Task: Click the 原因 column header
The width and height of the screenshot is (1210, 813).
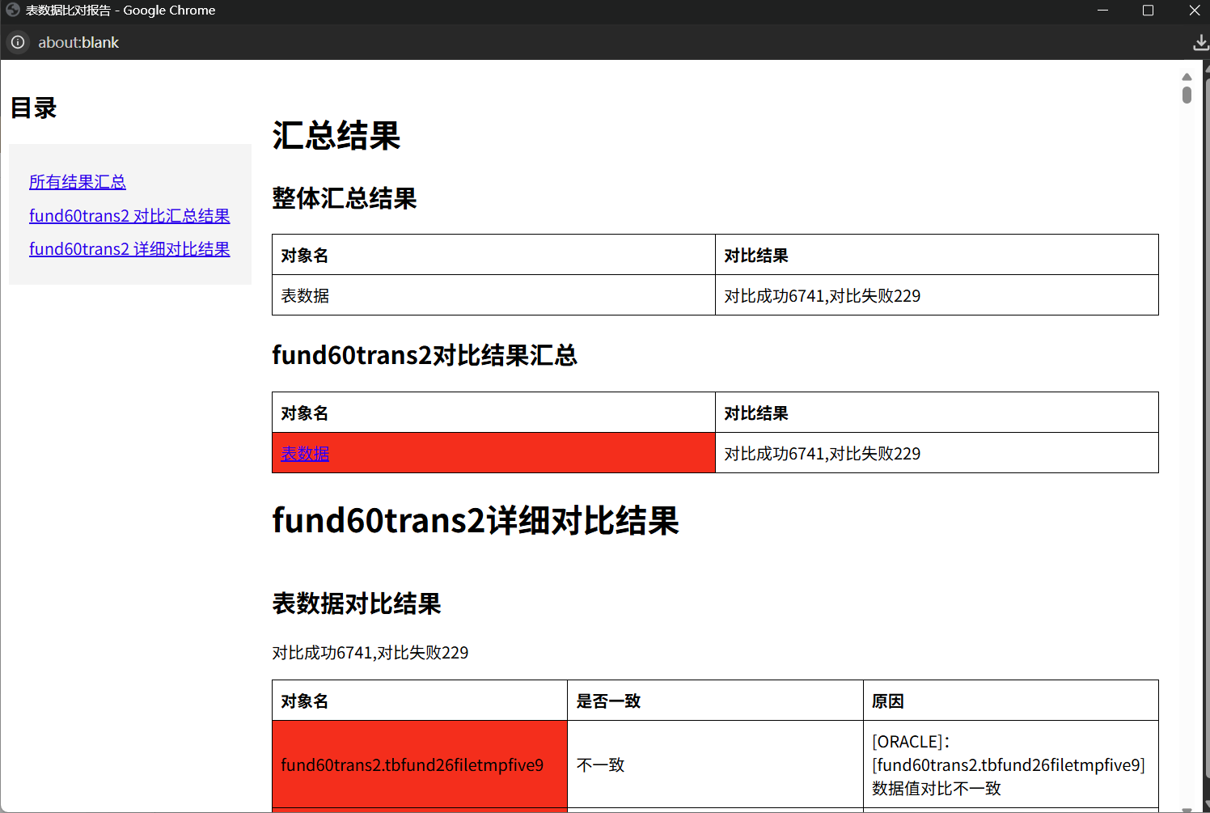Action: tap(888, 701)
